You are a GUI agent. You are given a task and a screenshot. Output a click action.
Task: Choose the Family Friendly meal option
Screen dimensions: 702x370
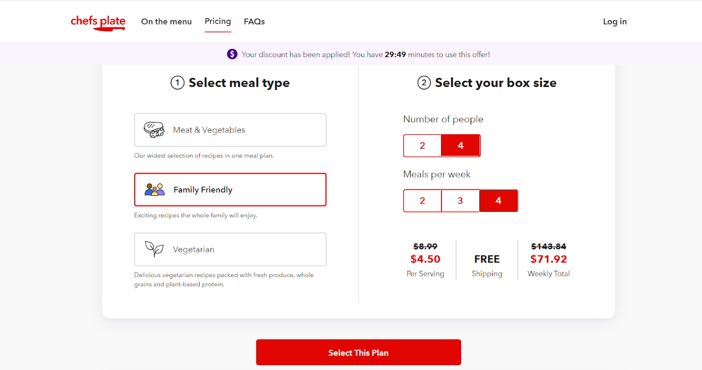230,190
